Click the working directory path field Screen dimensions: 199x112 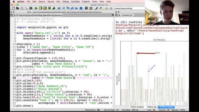129,8
